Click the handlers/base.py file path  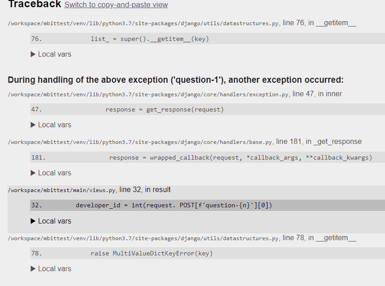tap(140, 142)
